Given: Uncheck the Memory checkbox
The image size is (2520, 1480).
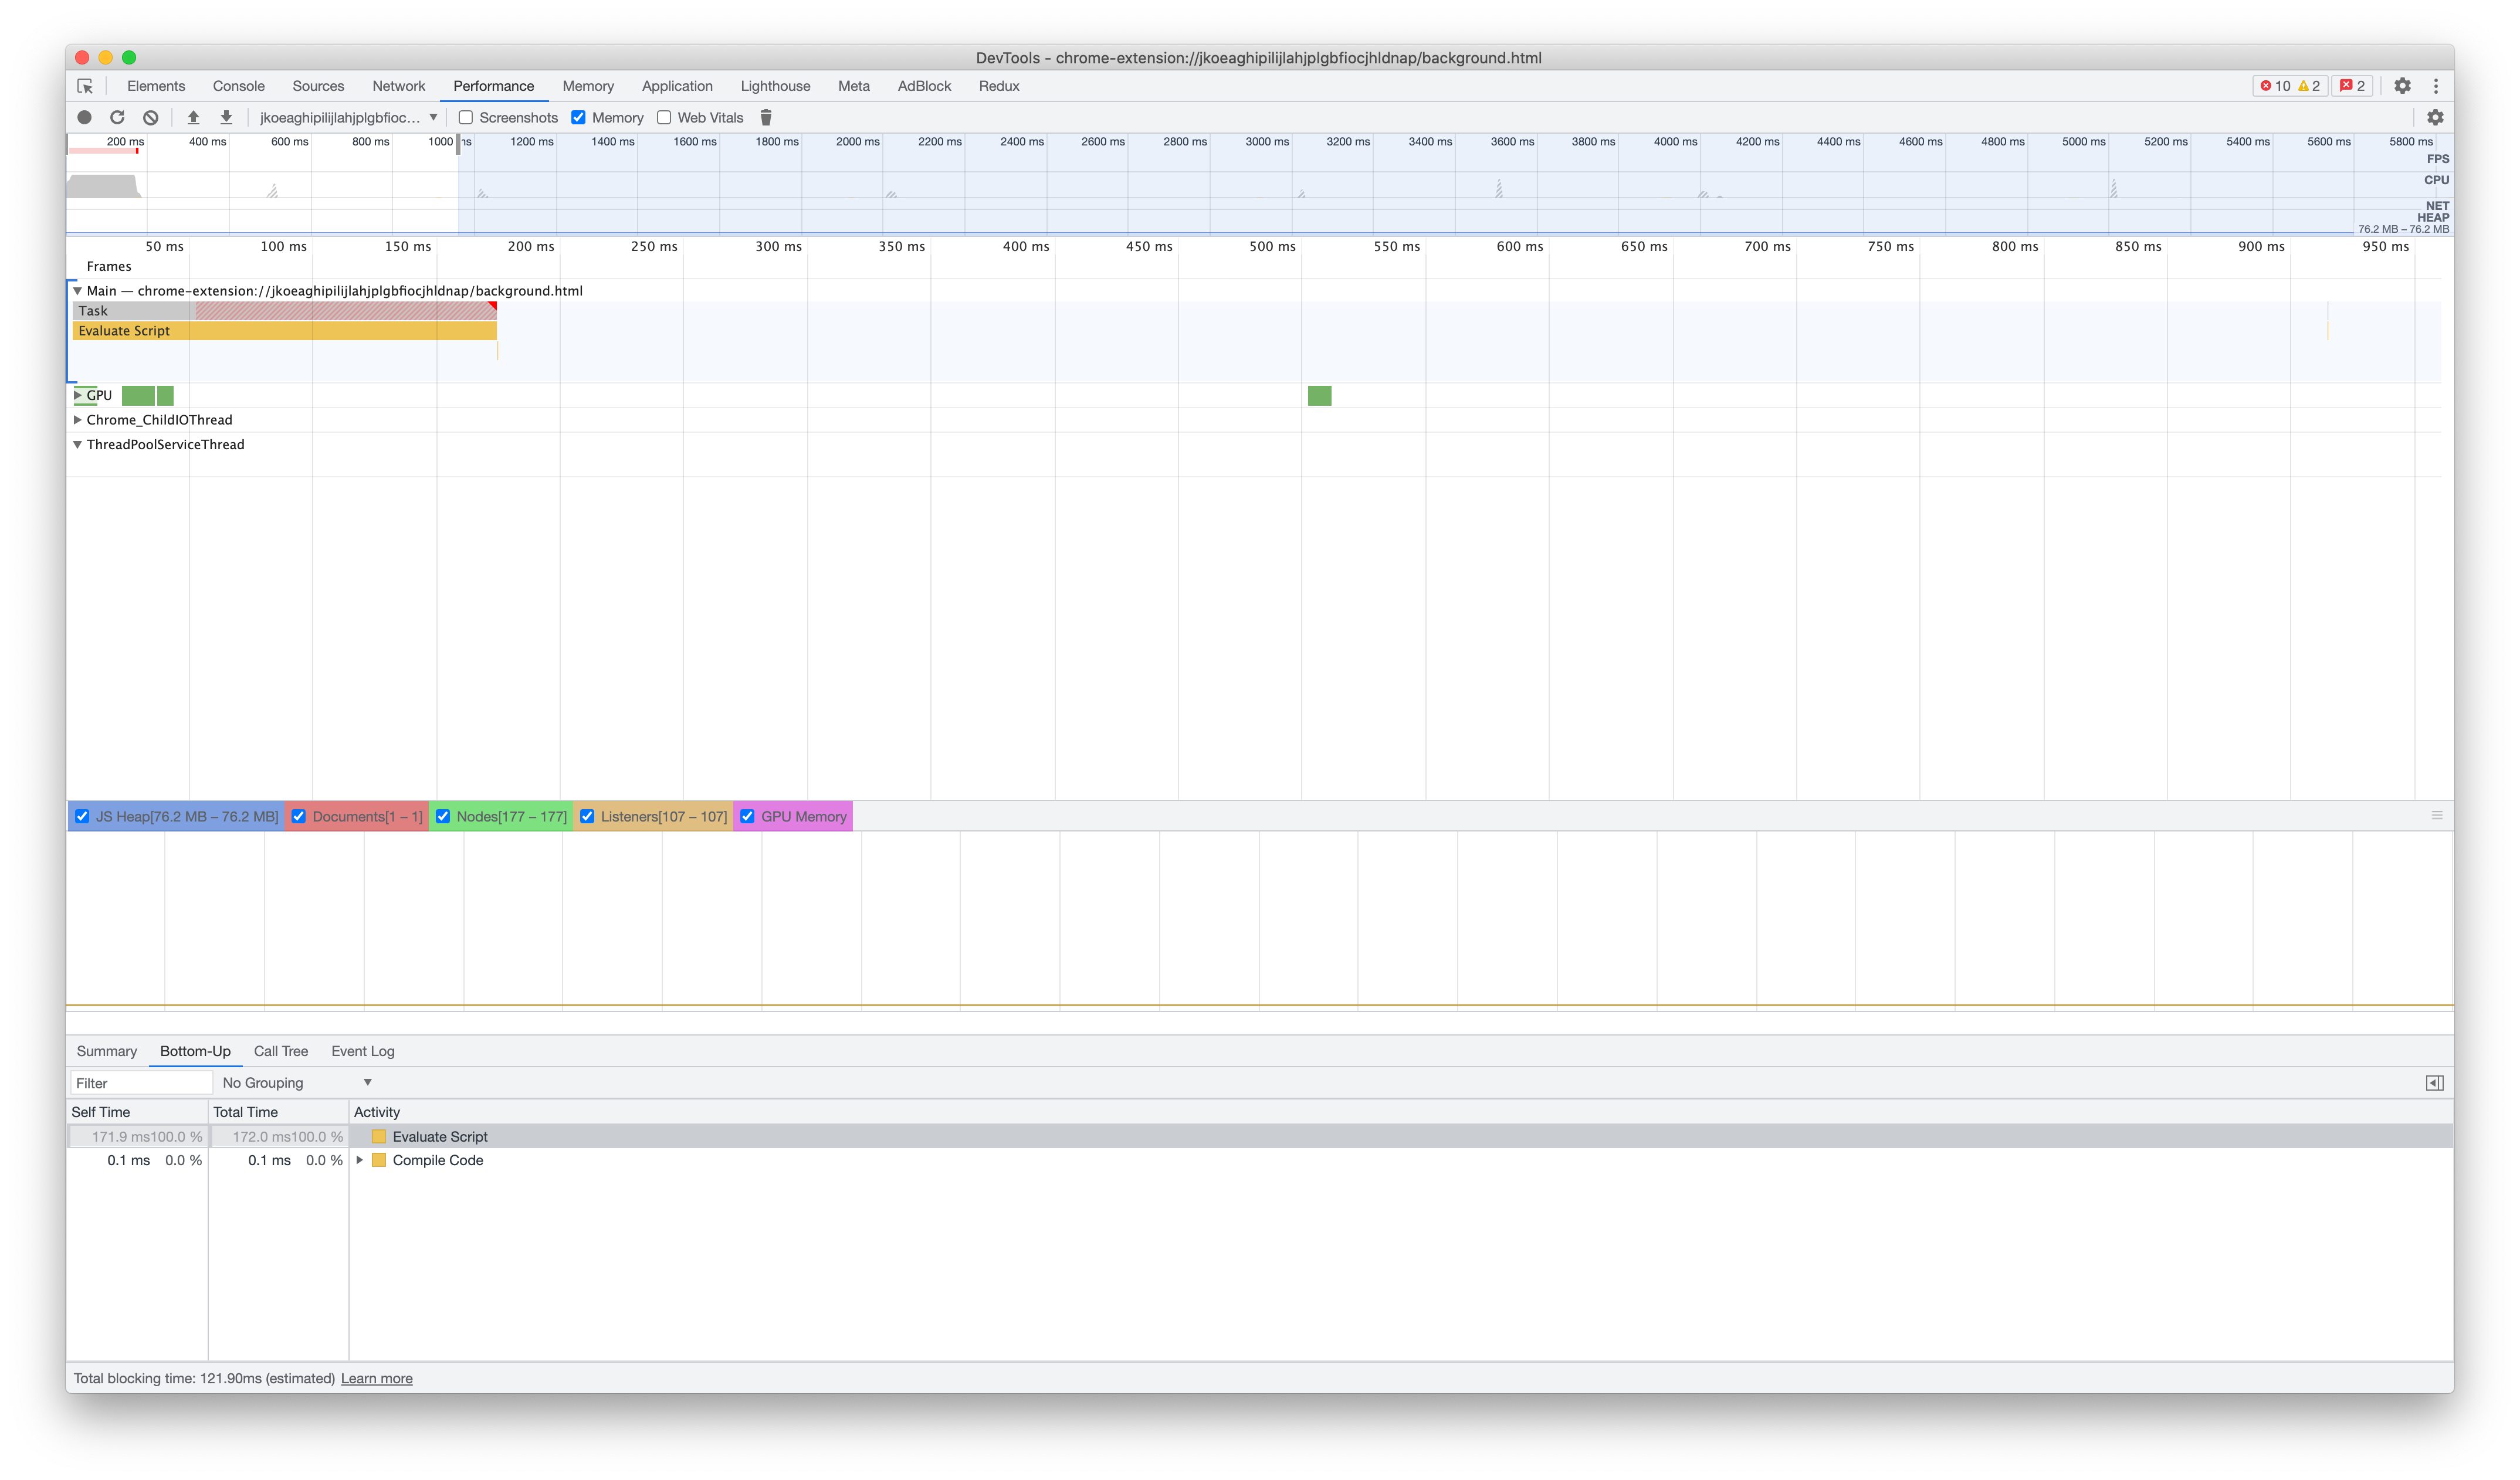Looking at the screenshot, I should pyautogui.click(x=578, y=117).
